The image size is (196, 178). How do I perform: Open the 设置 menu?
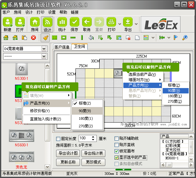coord(52,12)
